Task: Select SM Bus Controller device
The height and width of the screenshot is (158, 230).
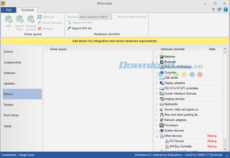Action: point(181,147)
